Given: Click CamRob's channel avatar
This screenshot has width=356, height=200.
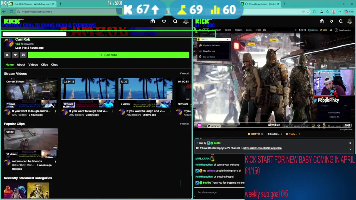Looking at the screenshot, I should click(x=9, y=43).
